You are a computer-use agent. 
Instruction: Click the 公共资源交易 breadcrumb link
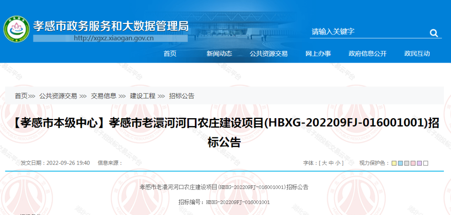58,96
